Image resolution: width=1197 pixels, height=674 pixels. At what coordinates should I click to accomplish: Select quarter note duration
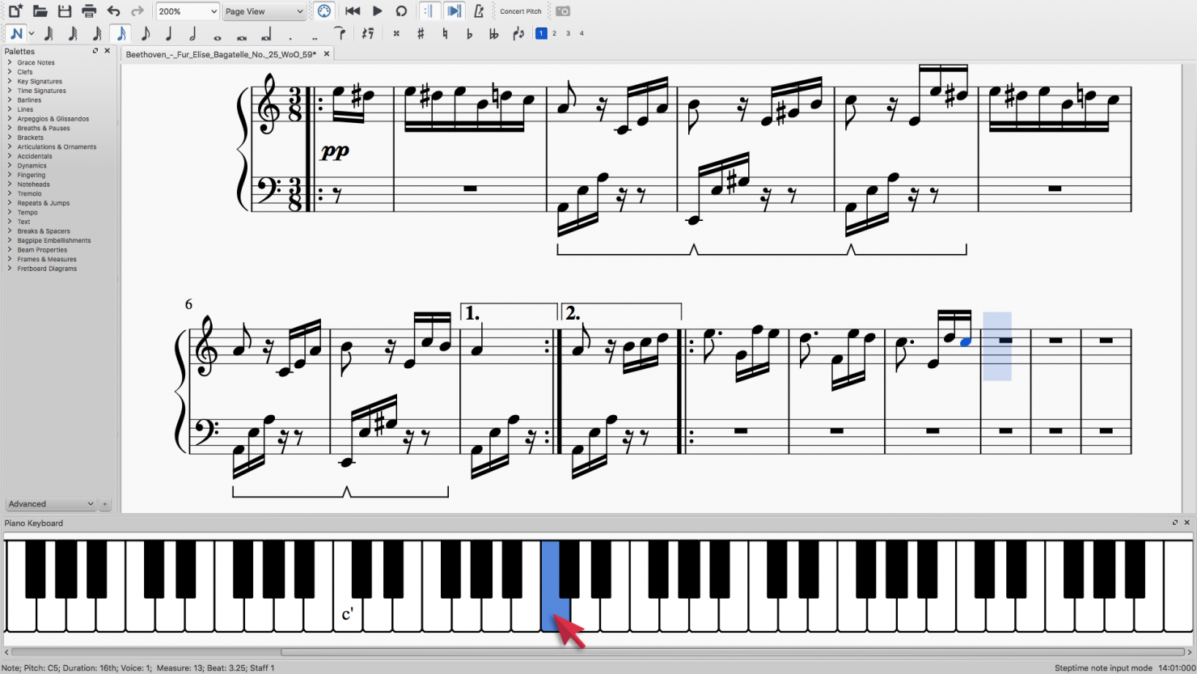click(167, 33)
